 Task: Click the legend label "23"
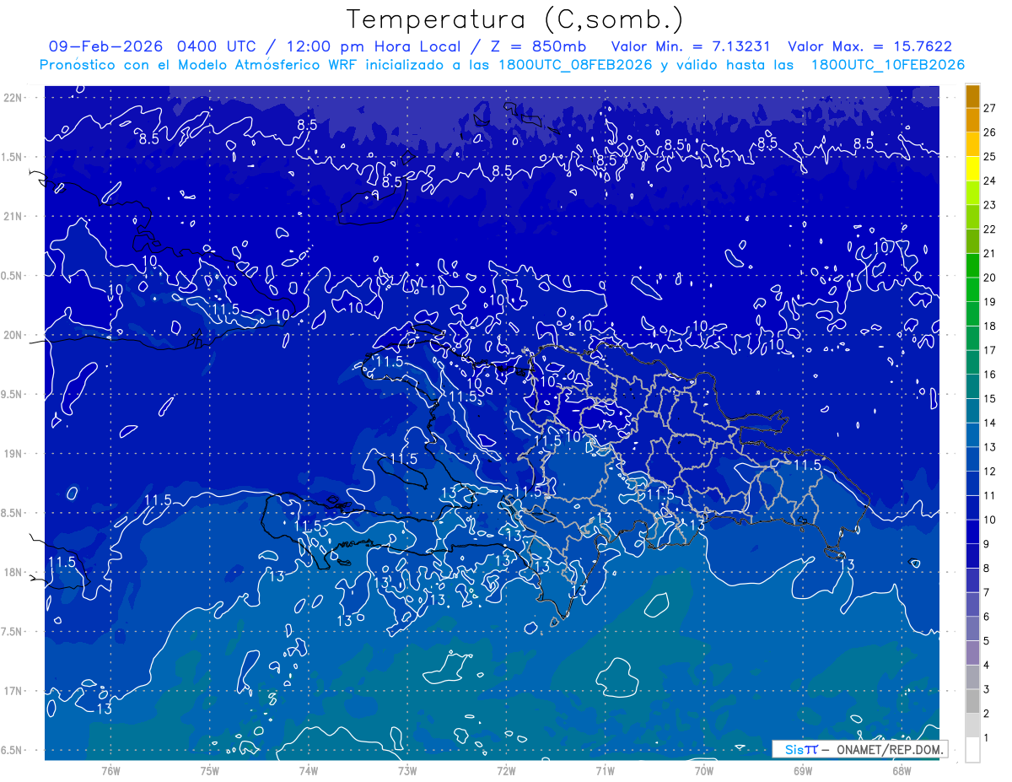[989, 205]
